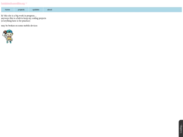The height and width of the screenshot is (137, 183).
Task: Click the dark Loading side tab
Action: point(181,129)
